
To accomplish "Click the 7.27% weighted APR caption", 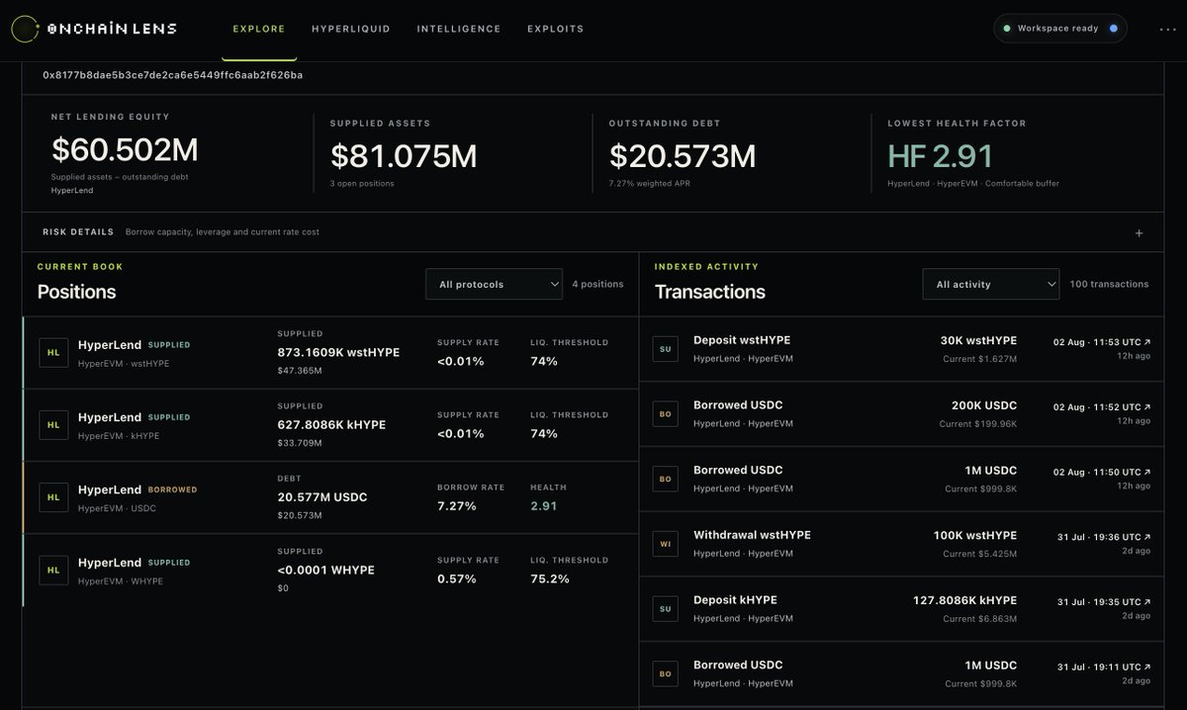I will pos(651,184).
